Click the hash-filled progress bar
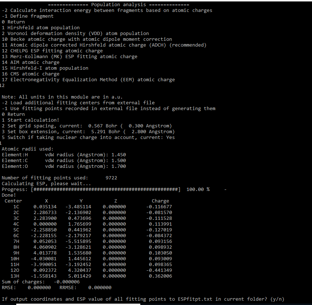 point(106,189)
